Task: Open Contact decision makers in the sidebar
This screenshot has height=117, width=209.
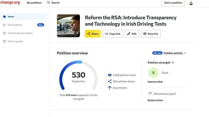Action: pyautogui.click(x=20, y=33)
